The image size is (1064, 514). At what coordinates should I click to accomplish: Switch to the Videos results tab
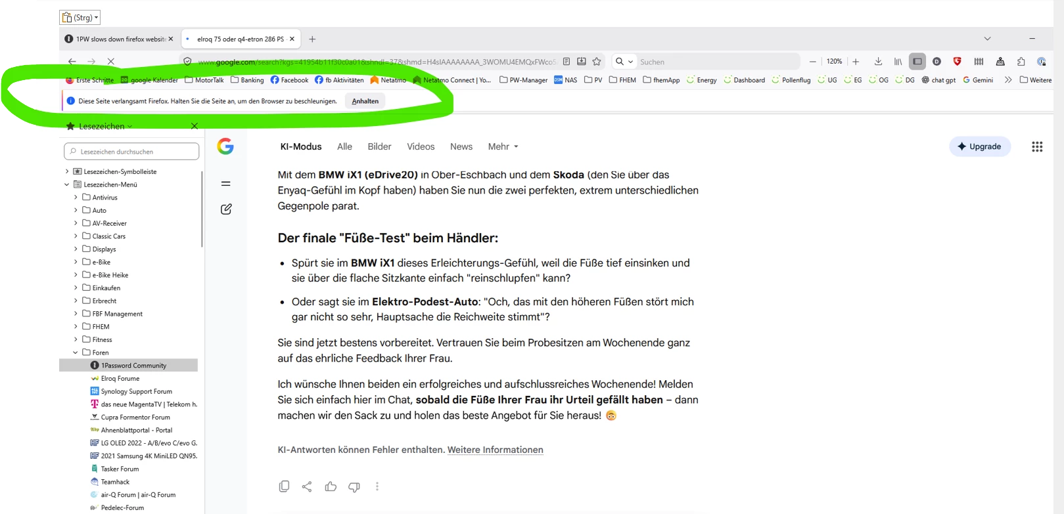click(x=421, y=146)
